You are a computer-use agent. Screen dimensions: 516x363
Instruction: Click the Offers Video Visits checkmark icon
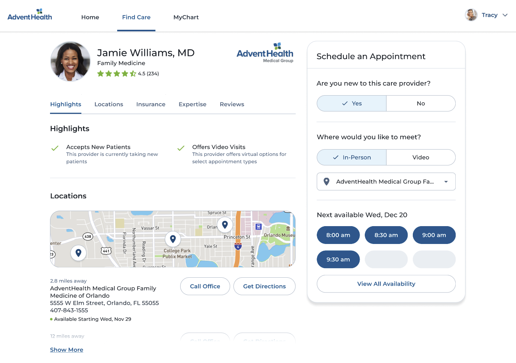click(x=181, y=148)
